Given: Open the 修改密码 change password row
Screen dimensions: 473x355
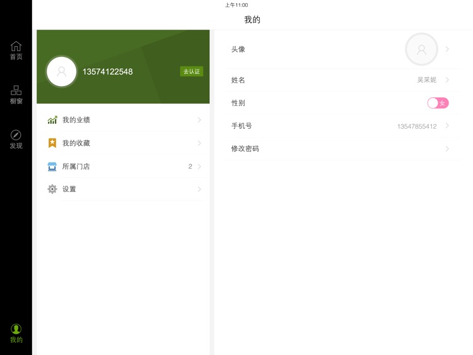Looking at the screenshot, I should coord(343,148).
